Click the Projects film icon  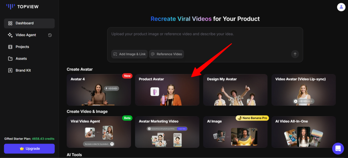click(10, 47)
